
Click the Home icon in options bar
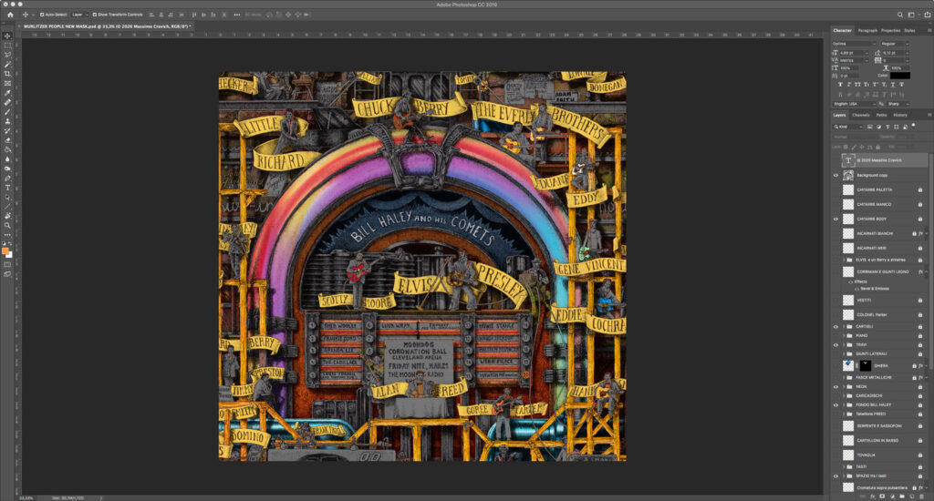click(10, 15)
